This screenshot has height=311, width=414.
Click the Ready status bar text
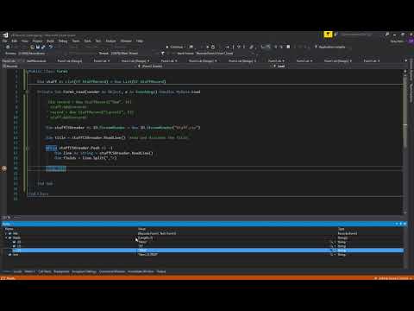click(x=10, y=278)
